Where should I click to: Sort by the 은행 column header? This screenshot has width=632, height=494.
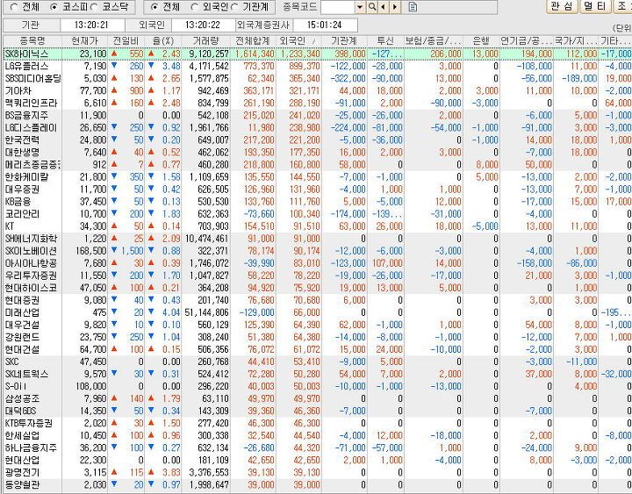coord(481,40)
